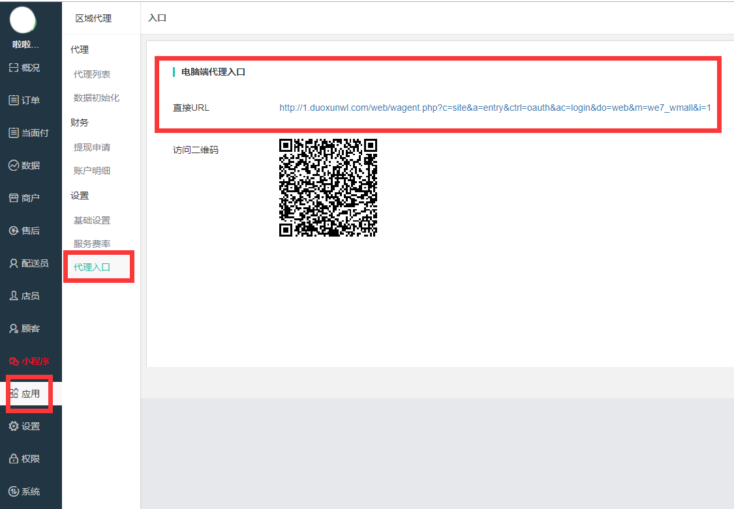
Task: Click the 配送员 person icon
Action: click(x=14, y=263)
